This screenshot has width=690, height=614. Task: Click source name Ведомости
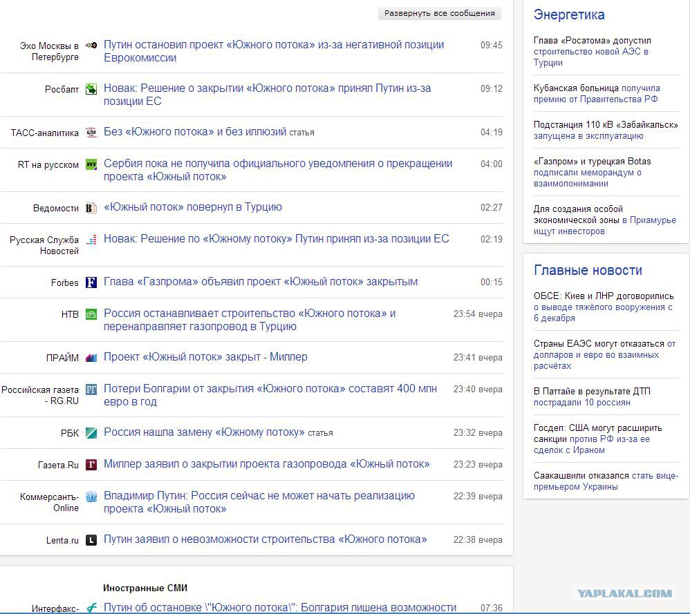[x=56, y=209]
